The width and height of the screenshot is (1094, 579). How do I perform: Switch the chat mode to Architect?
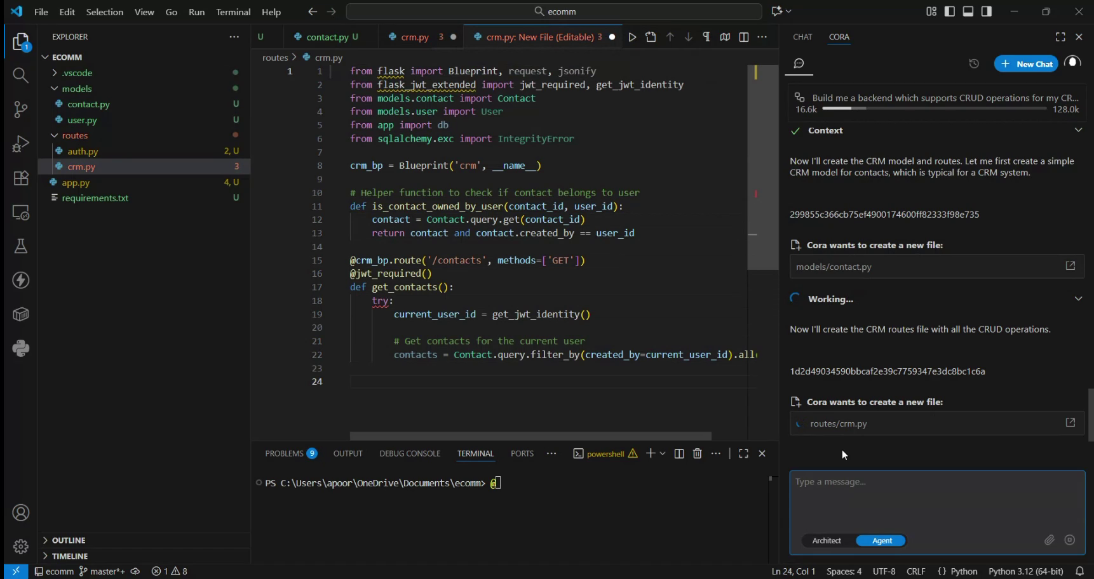[x=827, y=540]
